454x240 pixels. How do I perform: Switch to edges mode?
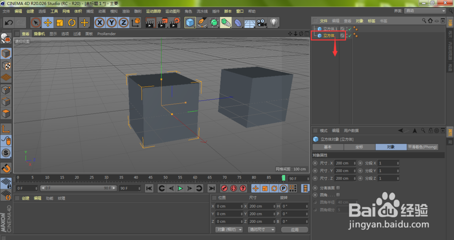[6, 102]
